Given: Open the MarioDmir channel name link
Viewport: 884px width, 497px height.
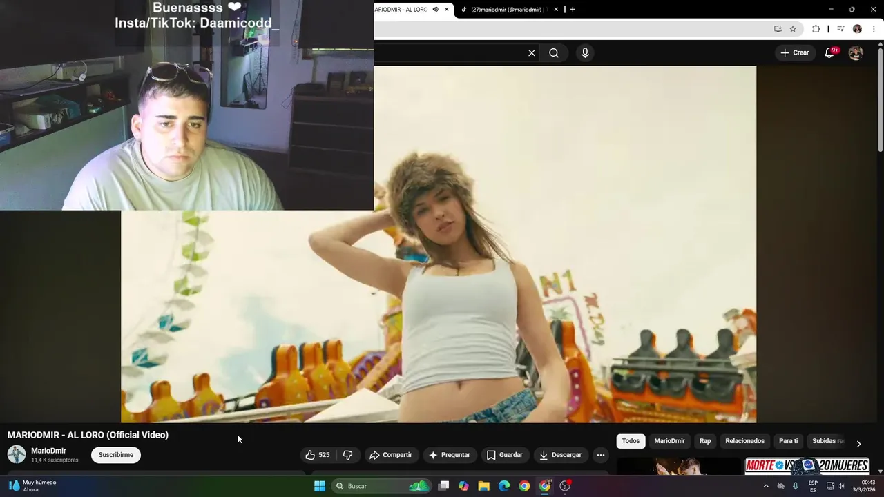Looking at the screenshot, I should click(x=49, y=451).
